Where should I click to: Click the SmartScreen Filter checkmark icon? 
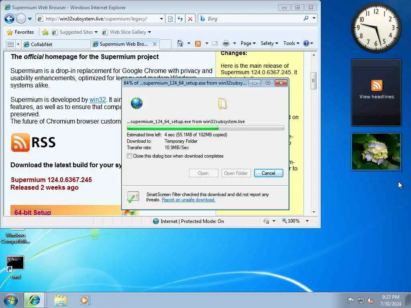point(133,197)
